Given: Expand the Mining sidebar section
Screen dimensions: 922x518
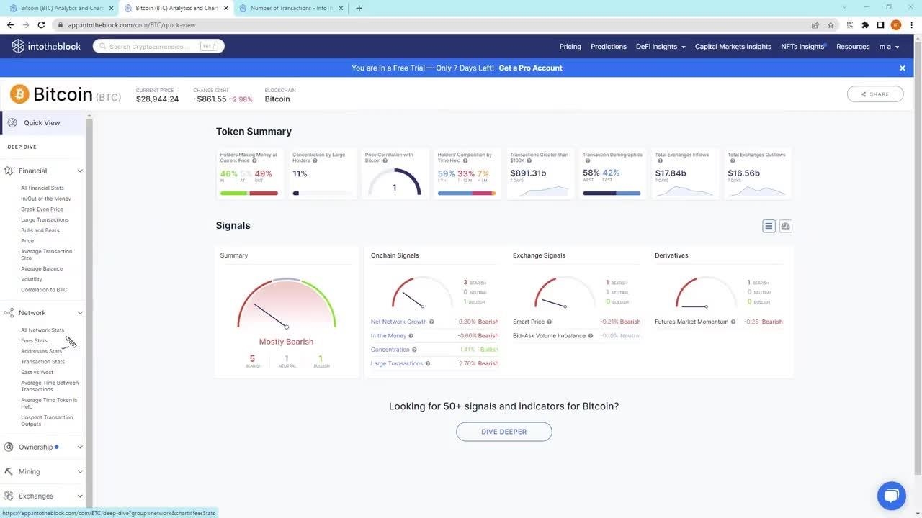Looking at the screenshot, I should point(80,472).
